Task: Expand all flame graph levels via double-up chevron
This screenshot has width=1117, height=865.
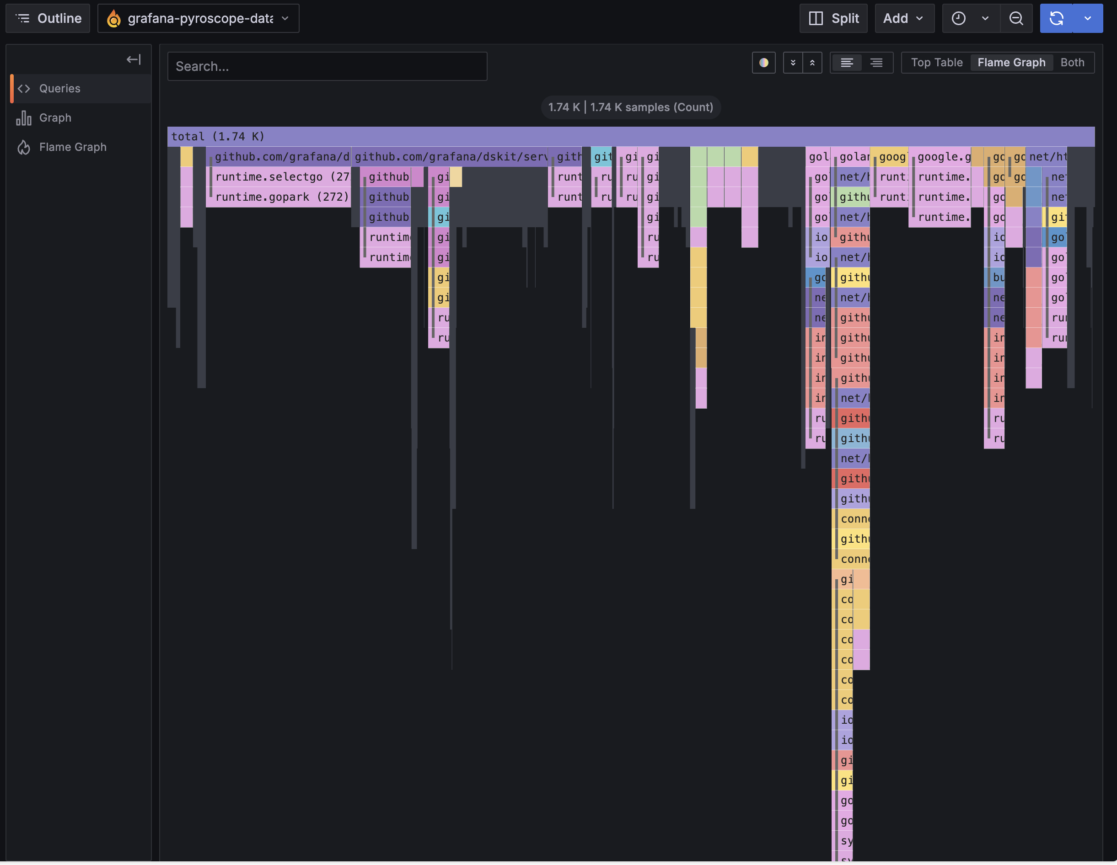Action: (x=813, y=62)
